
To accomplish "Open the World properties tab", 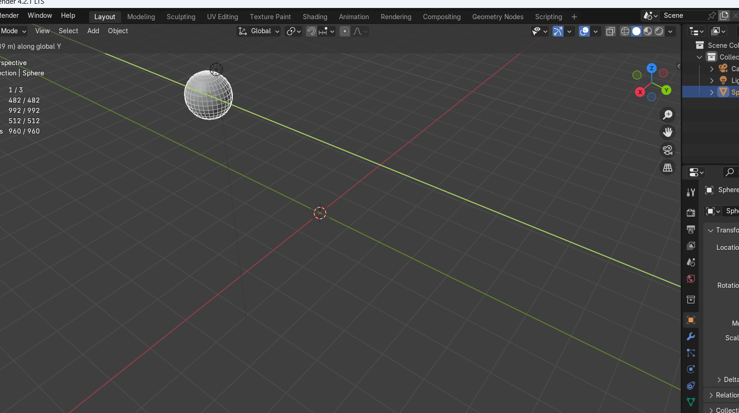I will coord(691,278).
